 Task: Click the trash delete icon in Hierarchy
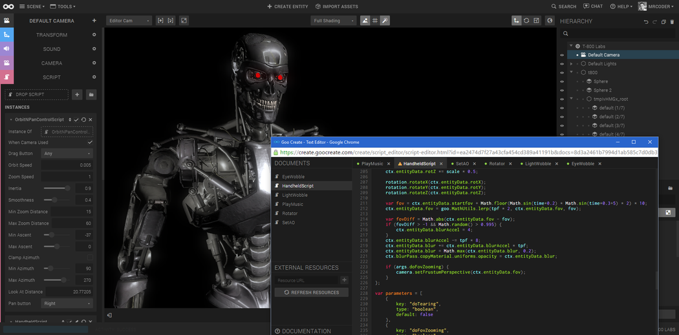[672, 21]
